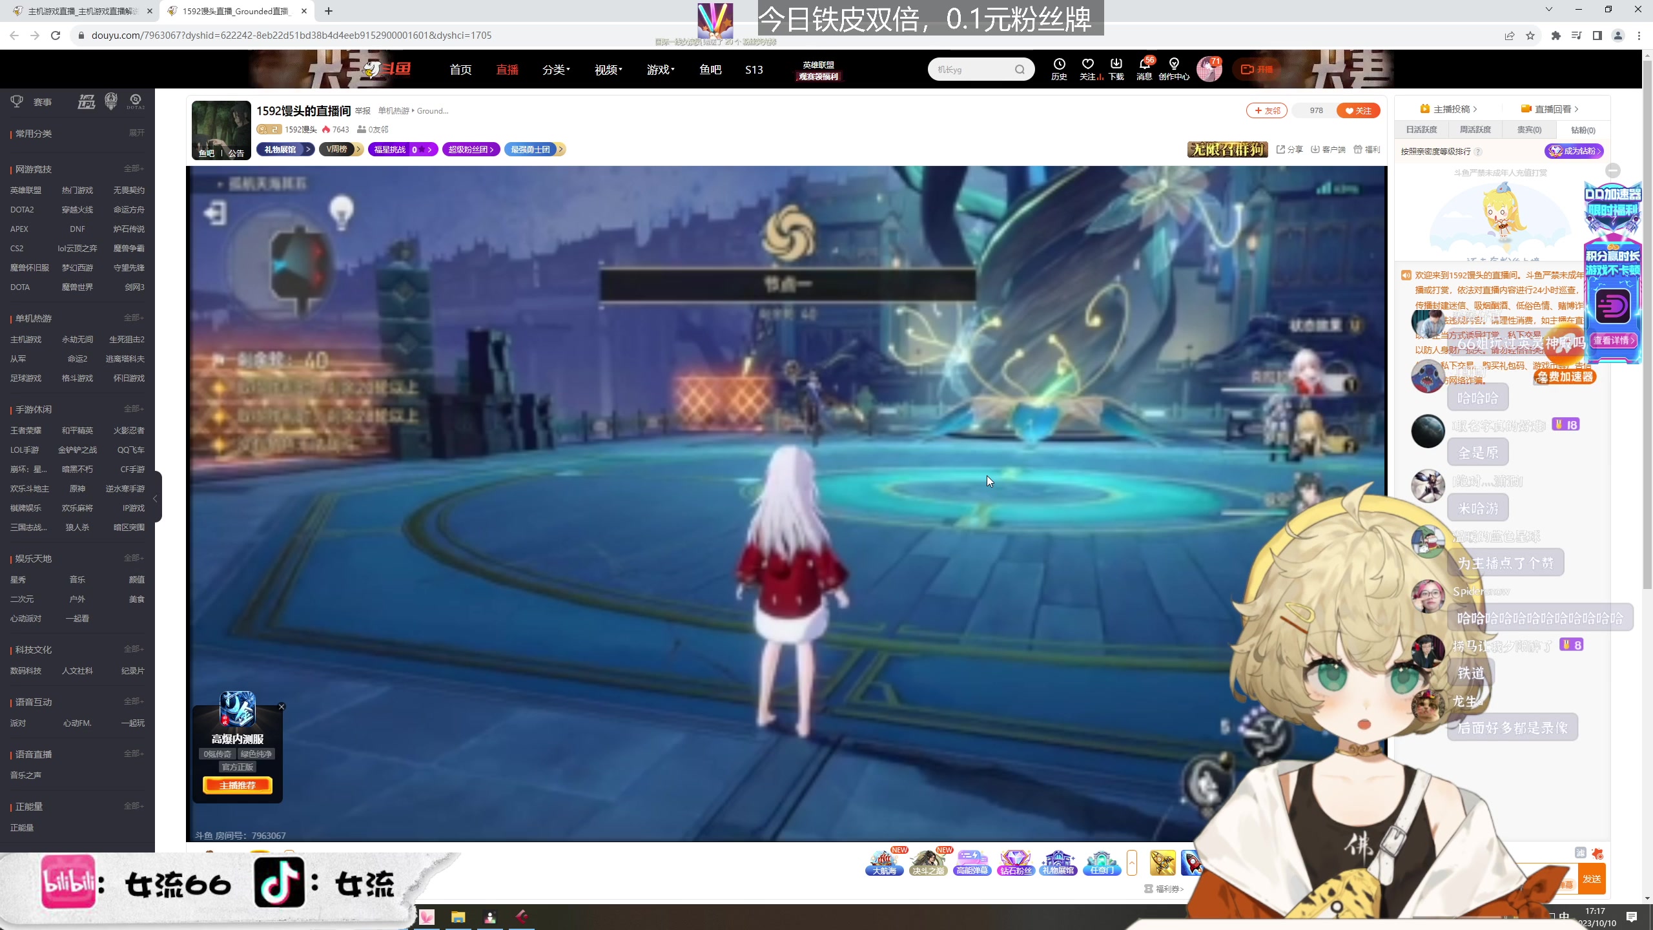Go to 首页 in navigation
The width and height of the screenshot is (1653, 930).
(x=460, y=69)
